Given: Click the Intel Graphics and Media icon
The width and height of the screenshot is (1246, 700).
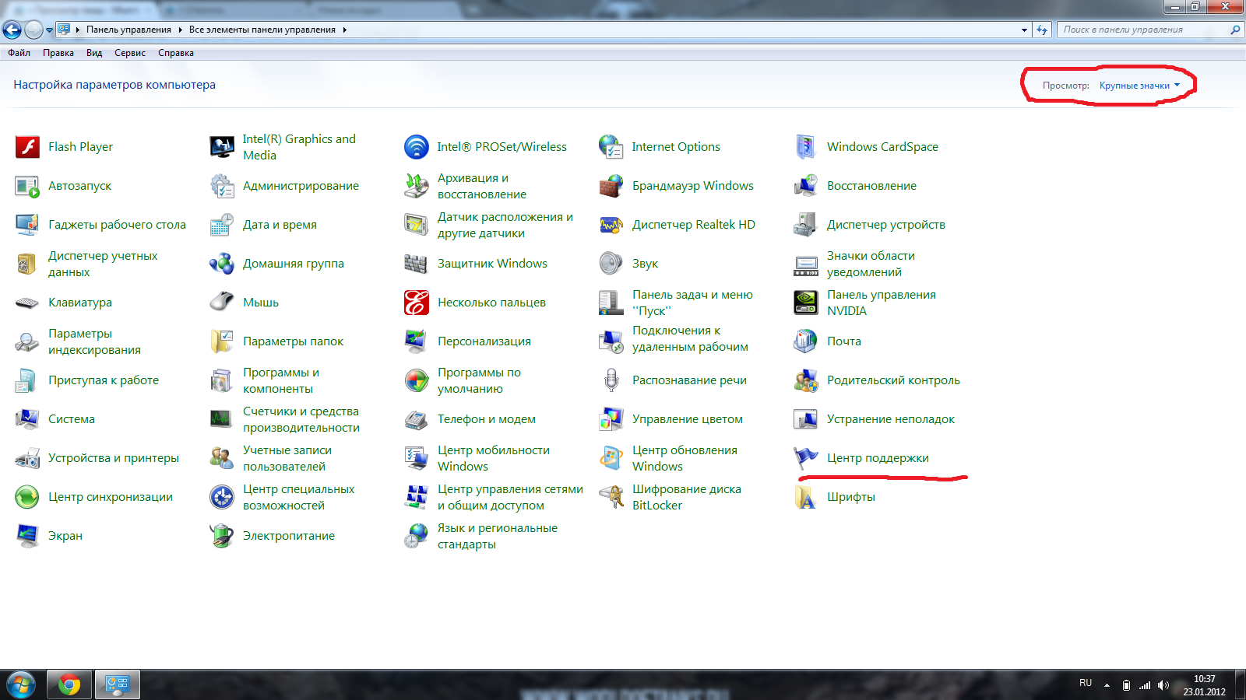Looking at the screenshot, I should click(x=222, y=147).
